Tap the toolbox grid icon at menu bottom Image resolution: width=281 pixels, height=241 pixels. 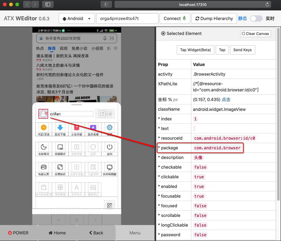(x=109, y=205)
